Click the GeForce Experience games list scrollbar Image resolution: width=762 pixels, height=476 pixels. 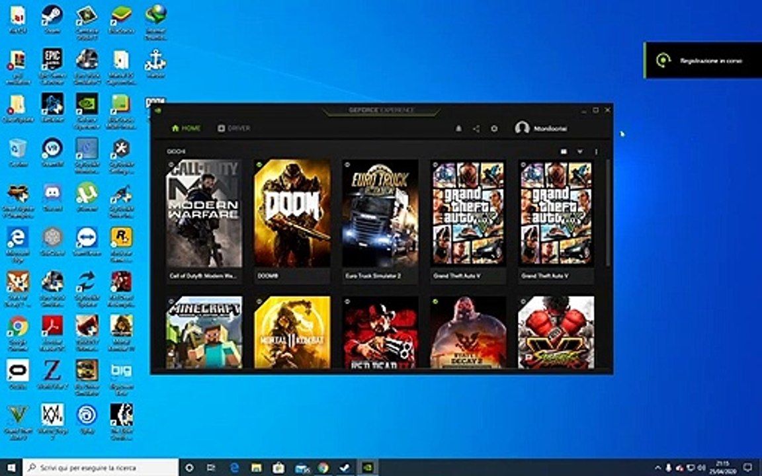coord(607,212)
